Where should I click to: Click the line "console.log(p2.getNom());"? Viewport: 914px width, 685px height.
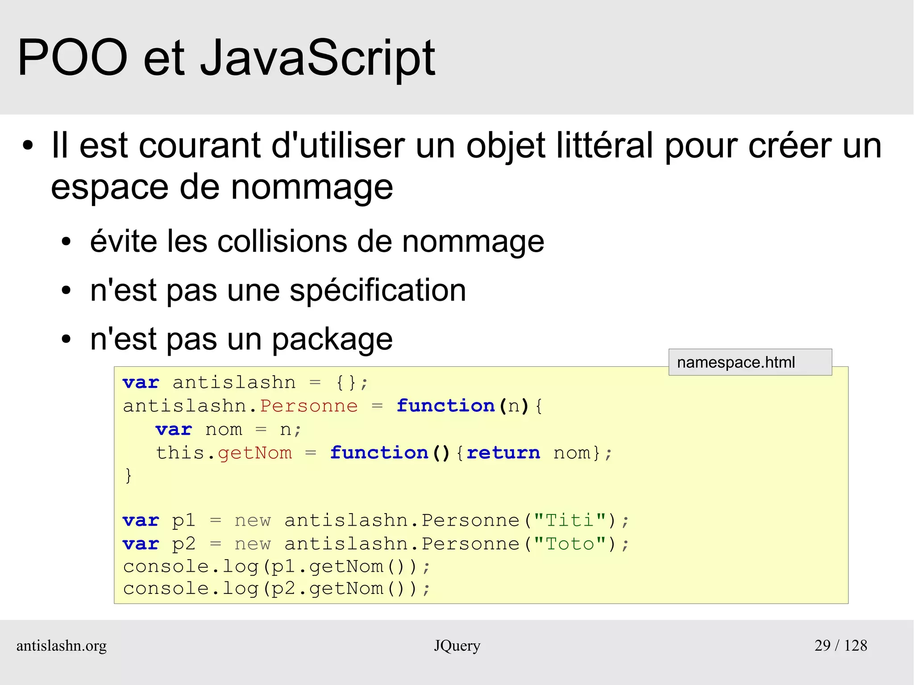click(x=277, y=589)
